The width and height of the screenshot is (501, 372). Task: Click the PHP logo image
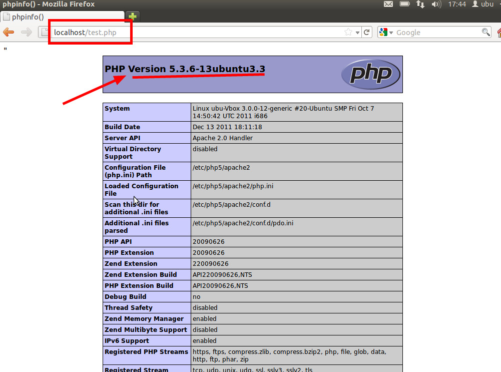pos(370,74)
